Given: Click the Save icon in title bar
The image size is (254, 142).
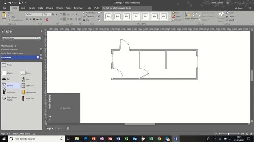Looking at the screenshot, I should click(5, 3).
